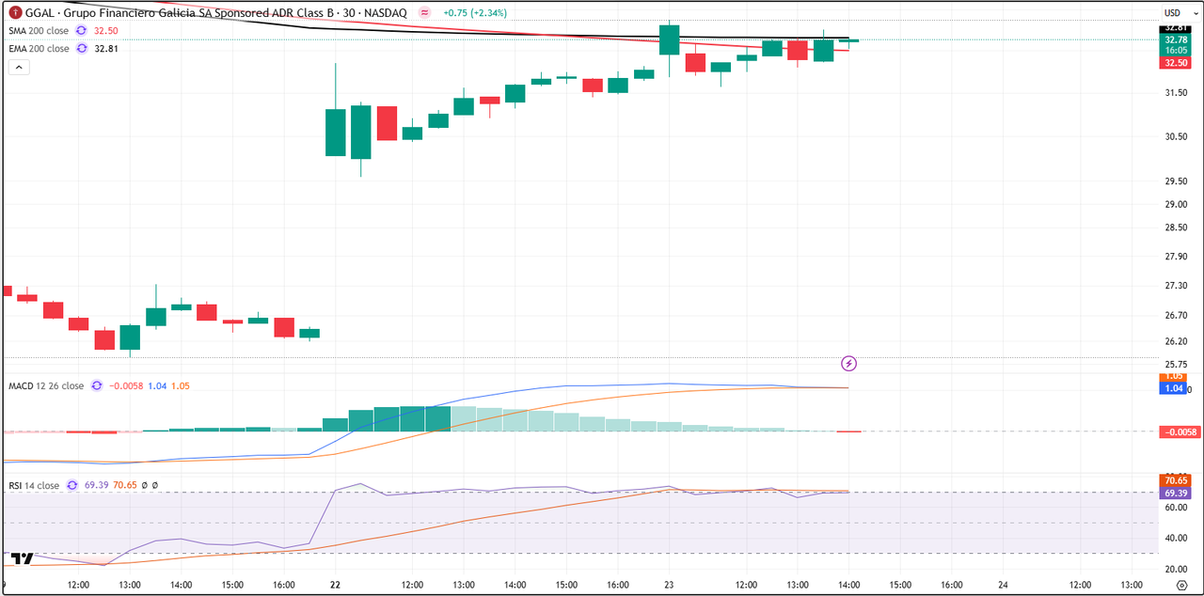Click the refresh icon beside SMA 200 close

point(81,31)
